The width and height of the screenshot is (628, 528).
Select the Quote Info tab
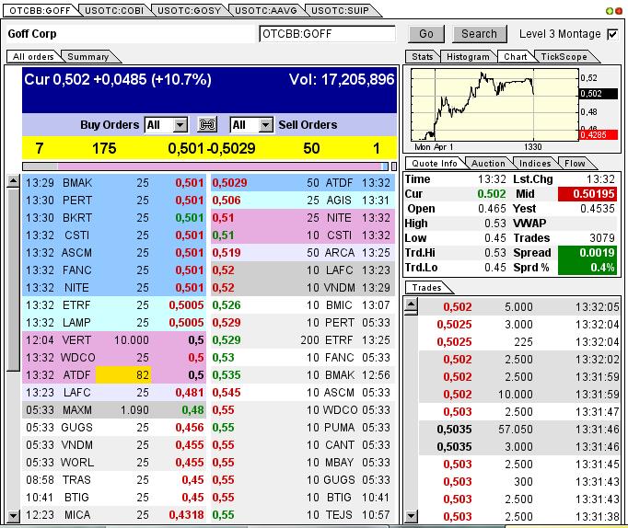pyautogui.click(x=434, y=163)
